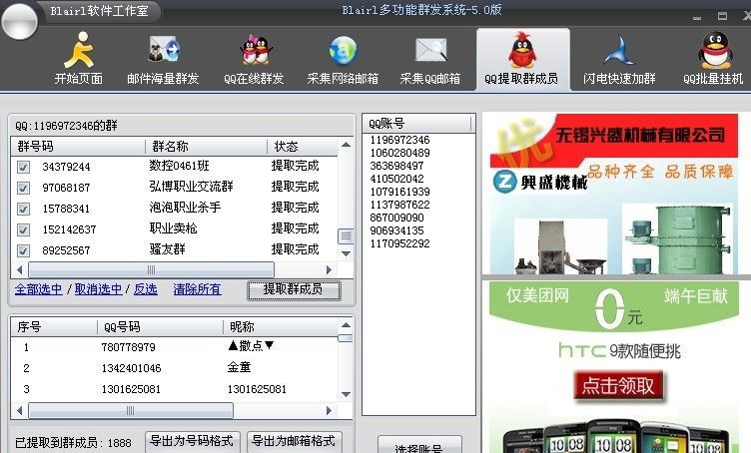Uncheck group 34379244 checkbox
The width and height of the screenshot is (751, 453).
point(23,167)
